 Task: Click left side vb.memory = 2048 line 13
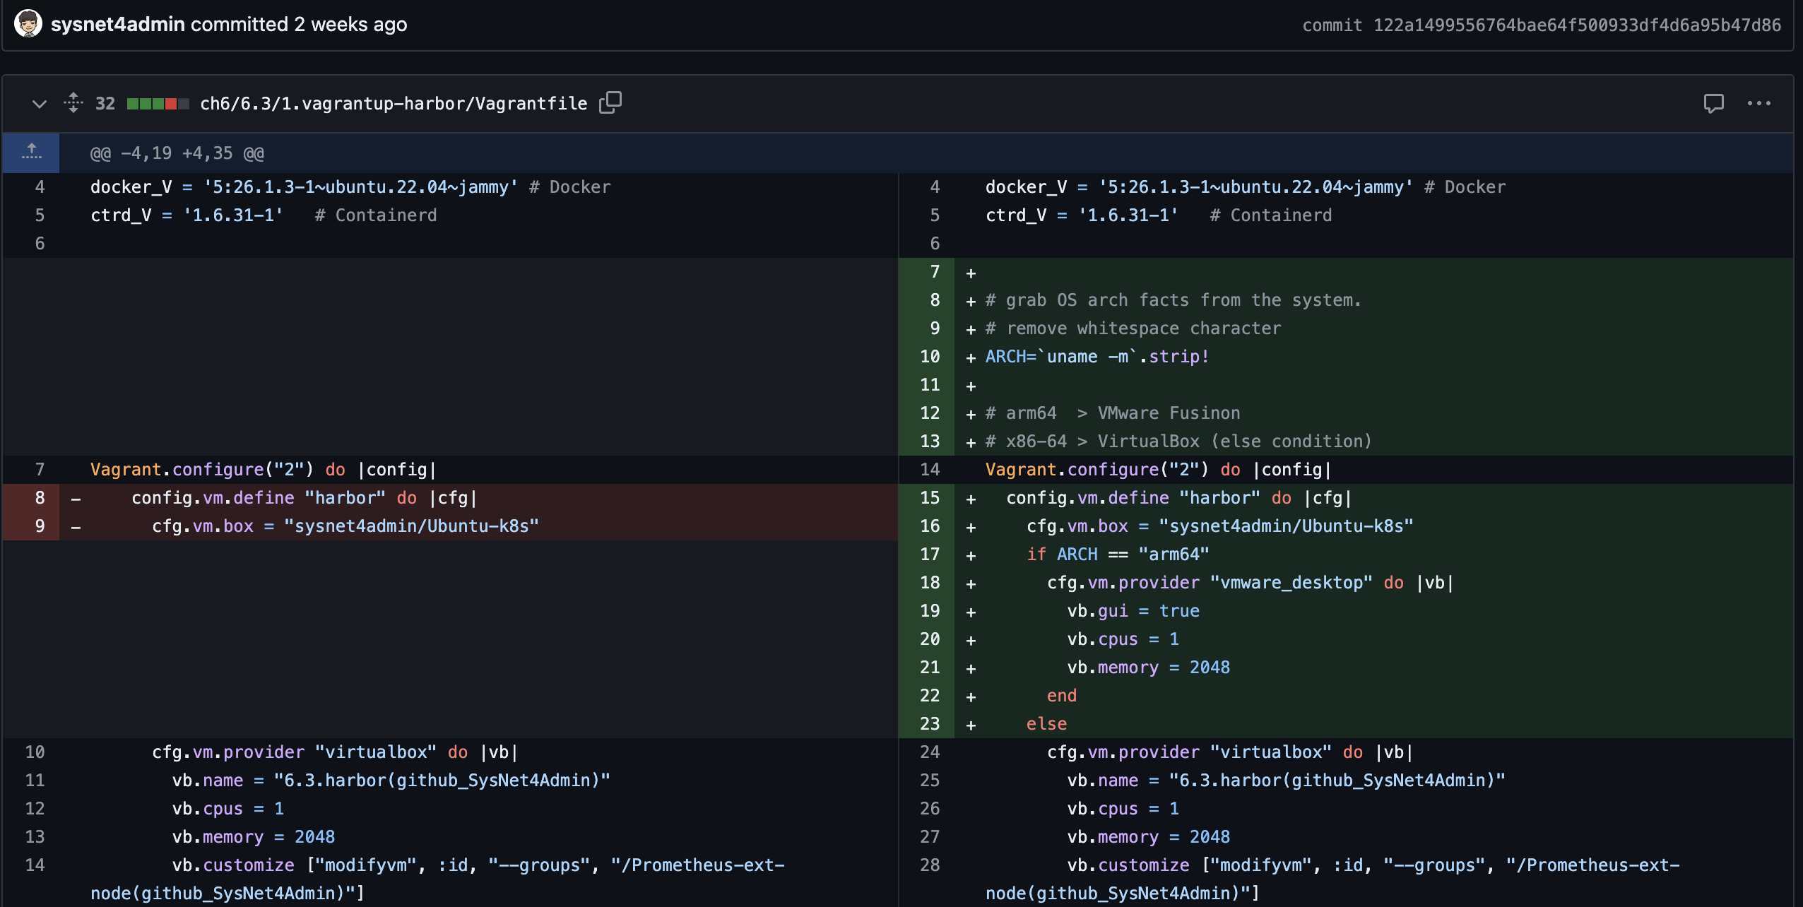tap(254, 836)
